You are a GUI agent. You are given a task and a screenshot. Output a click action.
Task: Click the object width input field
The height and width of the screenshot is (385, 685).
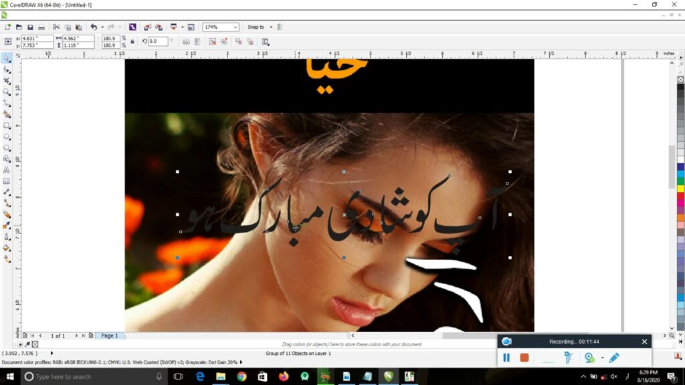[78, 38]
